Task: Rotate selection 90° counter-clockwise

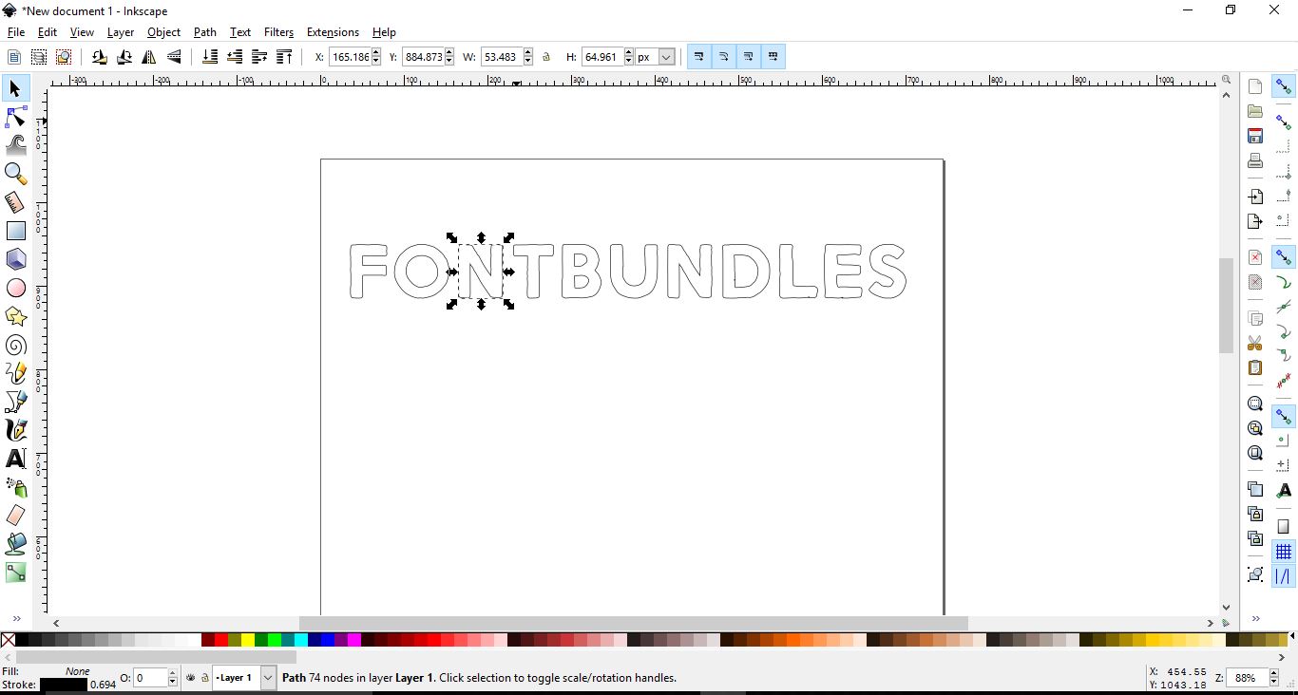Action: tap(100, 57)
